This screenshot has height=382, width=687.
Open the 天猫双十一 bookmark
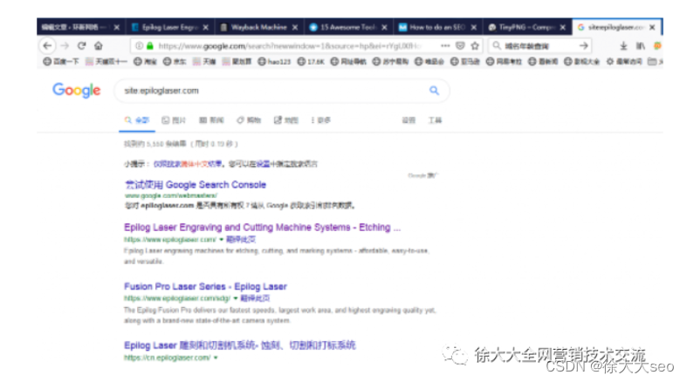click(106, 62)
